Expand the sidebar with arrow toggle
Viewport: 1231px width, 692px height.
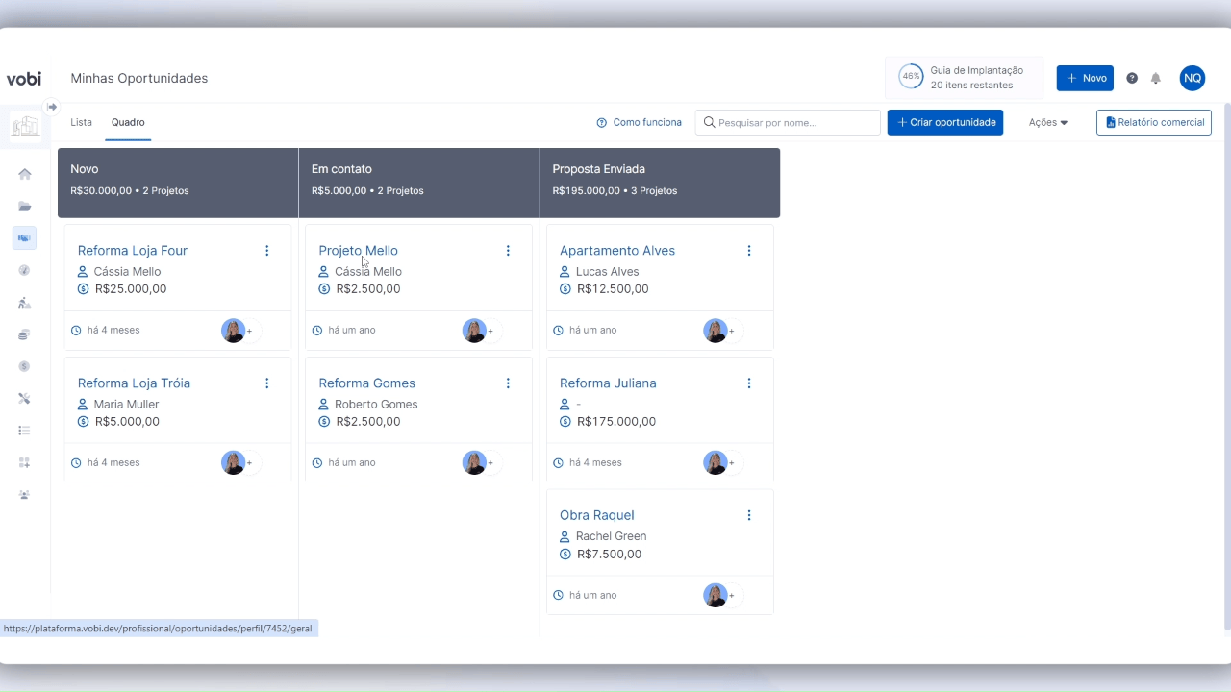pyautogui.click(x=52, y=107)
